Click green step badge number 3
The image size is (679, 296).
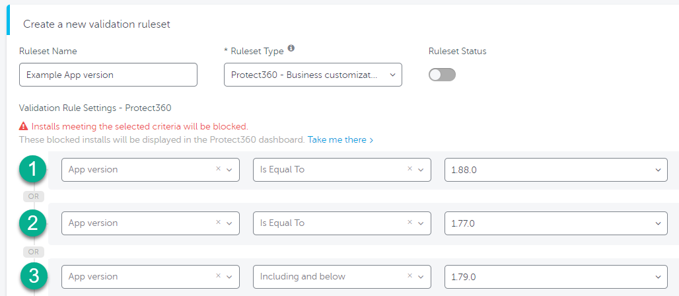click(x=33, y=276)
